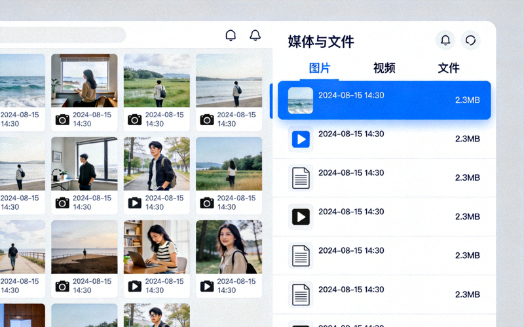The height and width of the screenshot is (327, 524).
Task: Open photo of woman in white in meadow
Action: [x=229, y=164]
